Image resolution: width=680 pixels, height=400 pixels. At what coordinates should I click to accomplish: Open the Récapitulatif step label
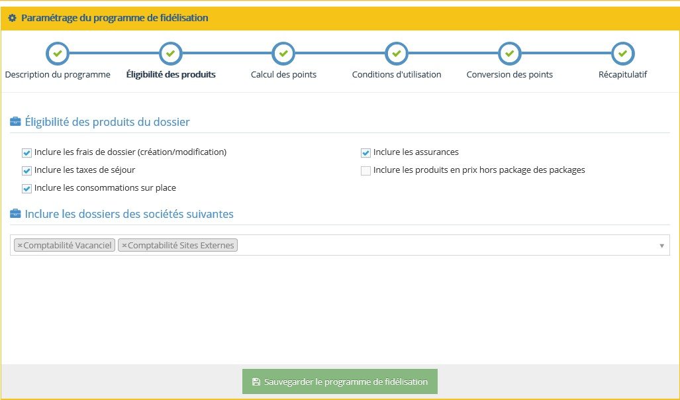pyautogui.click(x=622, y=75)
